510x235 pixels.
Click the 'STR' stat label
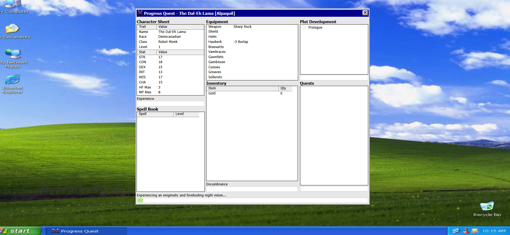click(x=142, y=57)
